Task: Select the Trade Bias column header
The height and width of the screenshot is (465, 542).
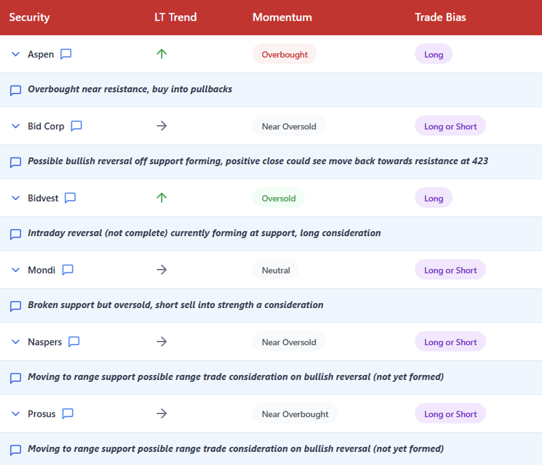Action: [440, 17]
